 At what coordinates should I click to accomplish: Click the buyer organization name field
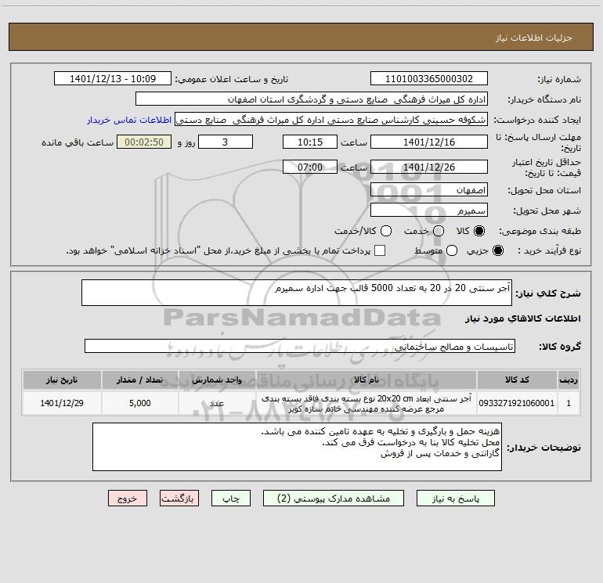(x=312, y=99)
